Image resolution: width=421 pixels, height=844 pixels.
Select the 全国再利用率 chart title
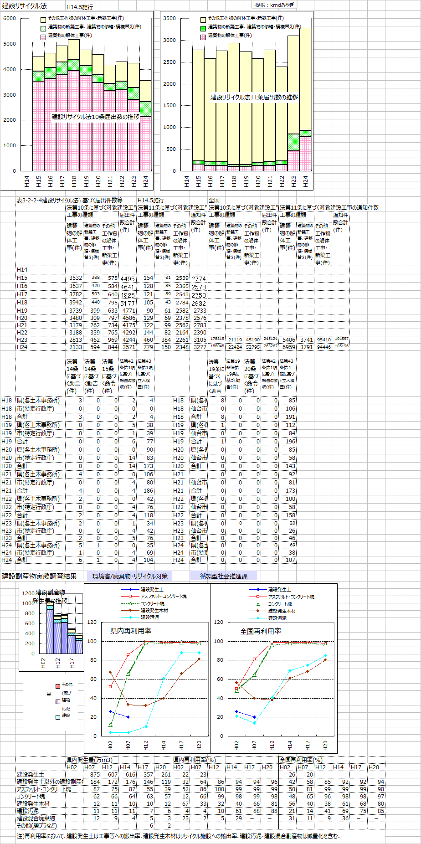point(261,631)
